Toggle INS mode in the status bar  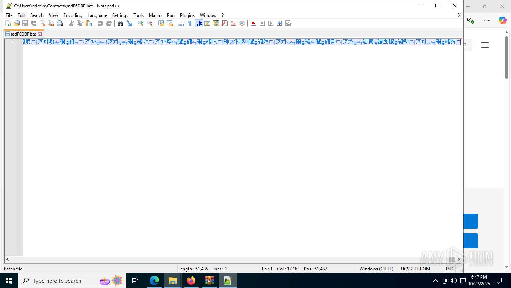[x=449, y=269]
